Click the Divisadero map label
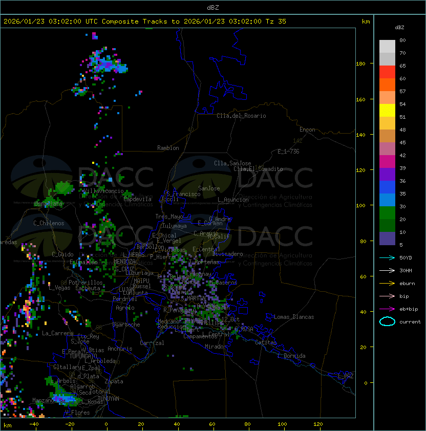 point(228,254)
